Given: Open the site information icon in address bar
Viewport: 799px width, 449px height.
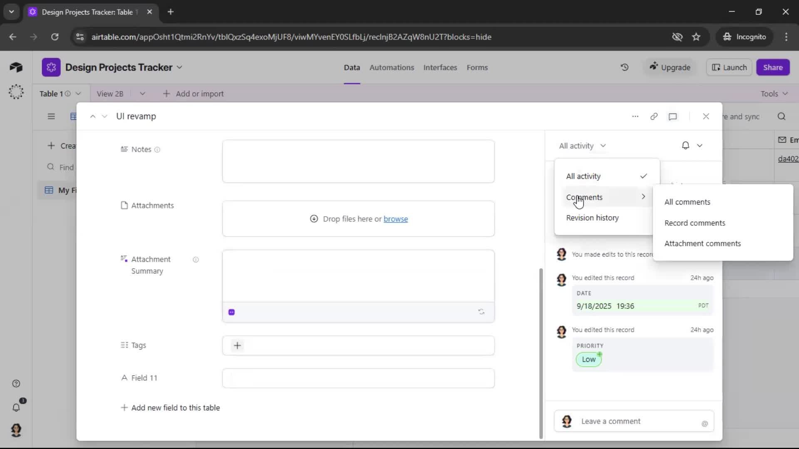Looking at the screenshot, I should [x=79, y=37].
